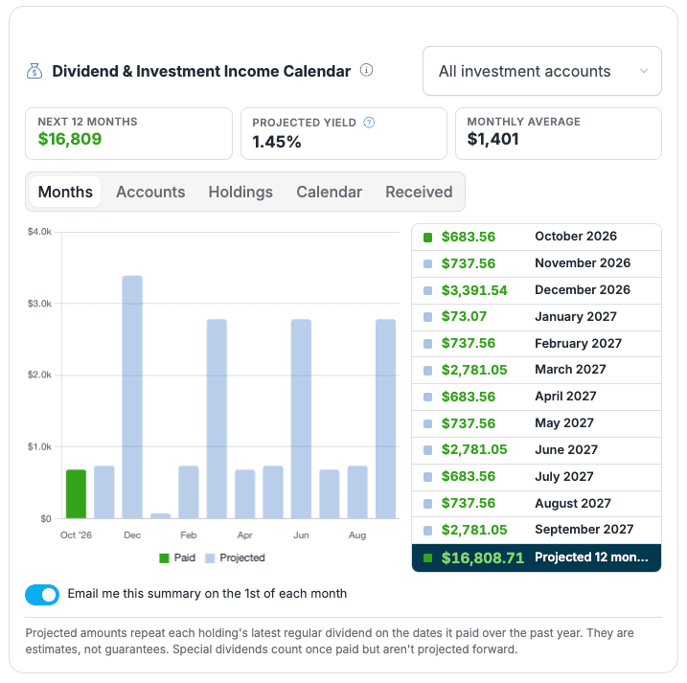Click the November projected bar in chart
This screenshot has width=687, height=683.
[104, 492]
